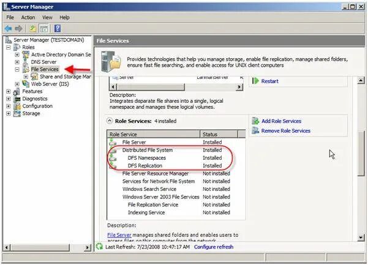The height and width of the screenshot is (265, 368).
Task: Click the Configuration node icon
Action: [x=17, y=106]
